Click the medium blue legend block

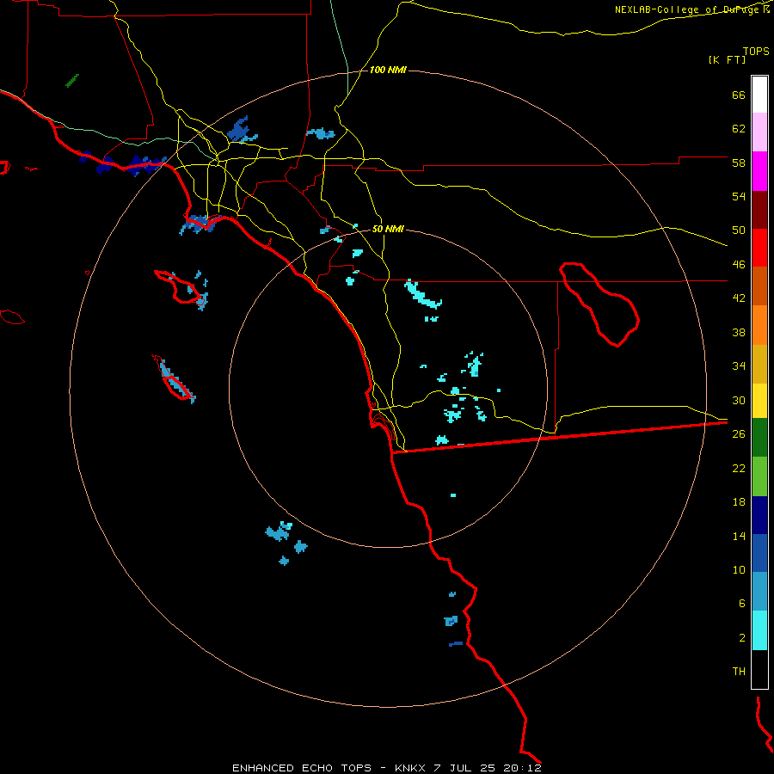759,553
